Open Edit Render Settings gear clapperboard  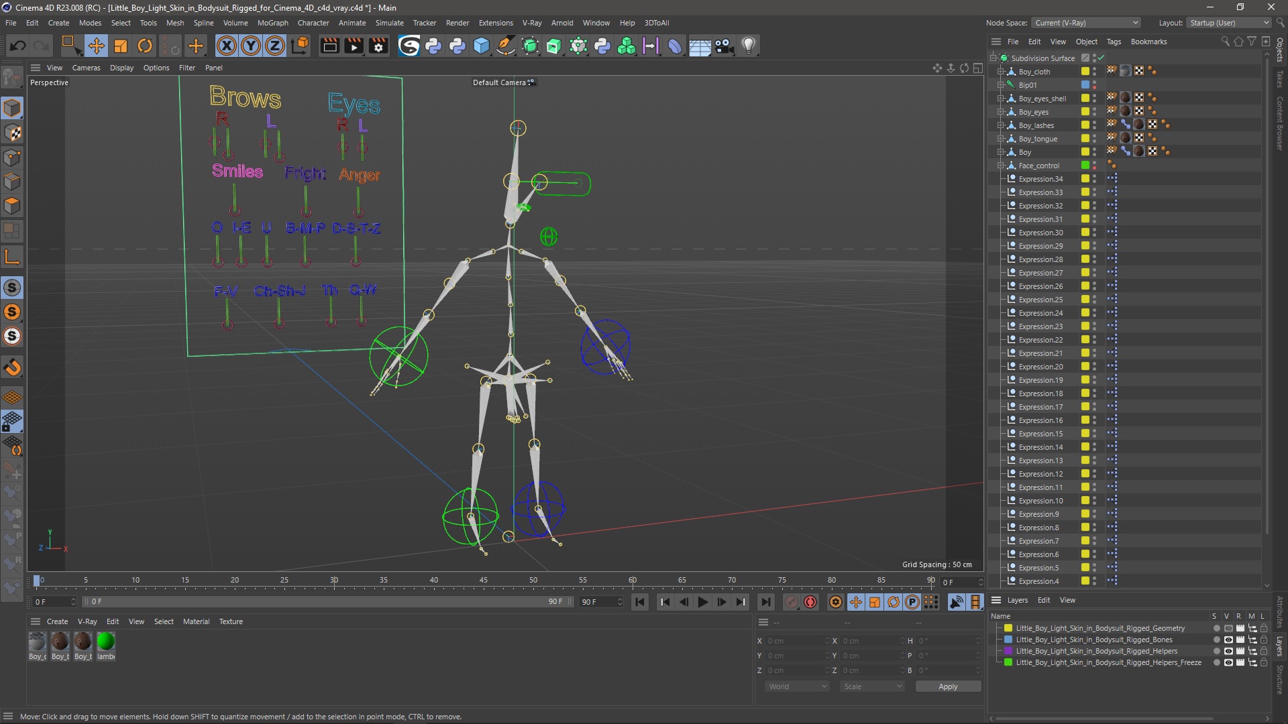(x=379, y=46)
